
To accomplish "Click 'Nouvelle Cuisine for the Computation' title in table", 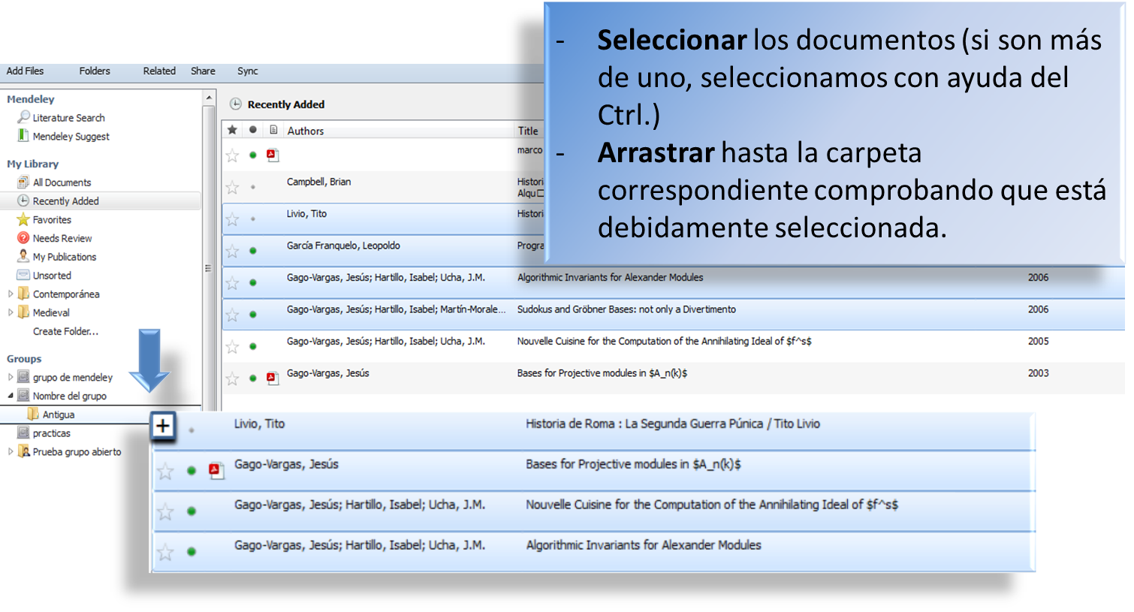I will click(664, 341).
